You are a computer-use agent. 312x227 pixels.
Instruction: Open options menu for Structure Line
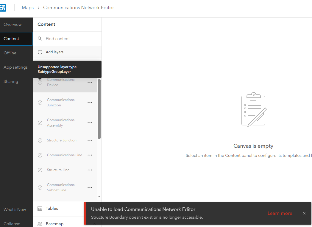90,170
